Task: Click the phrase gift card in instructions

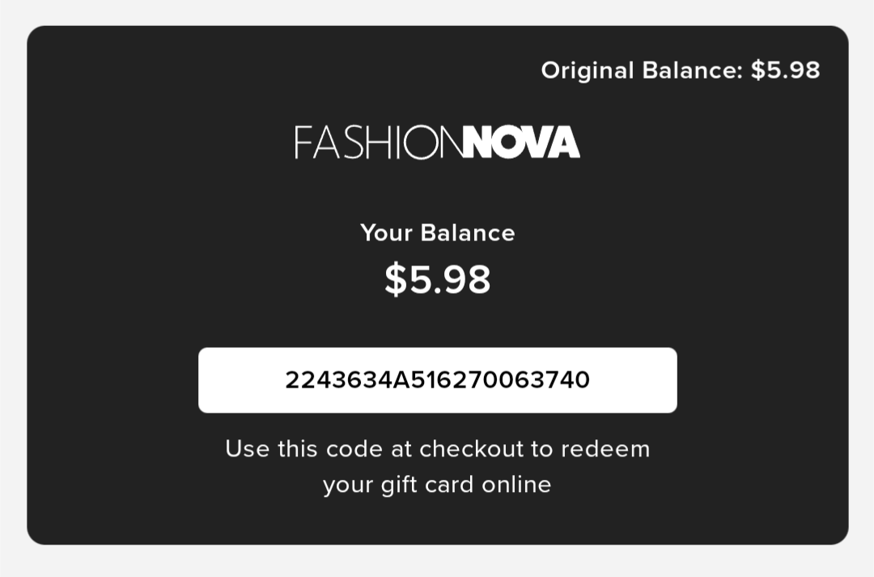Action: click(x=427, y=485)
